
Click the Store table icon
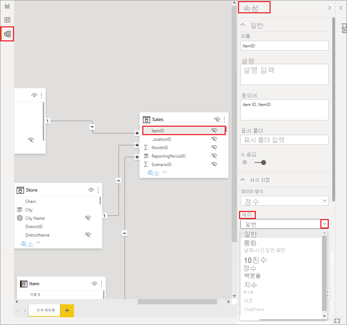click(x=20, y=190)
